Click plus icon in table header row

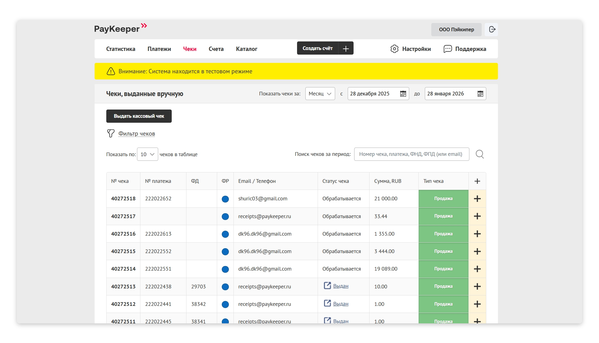point(477,181)
